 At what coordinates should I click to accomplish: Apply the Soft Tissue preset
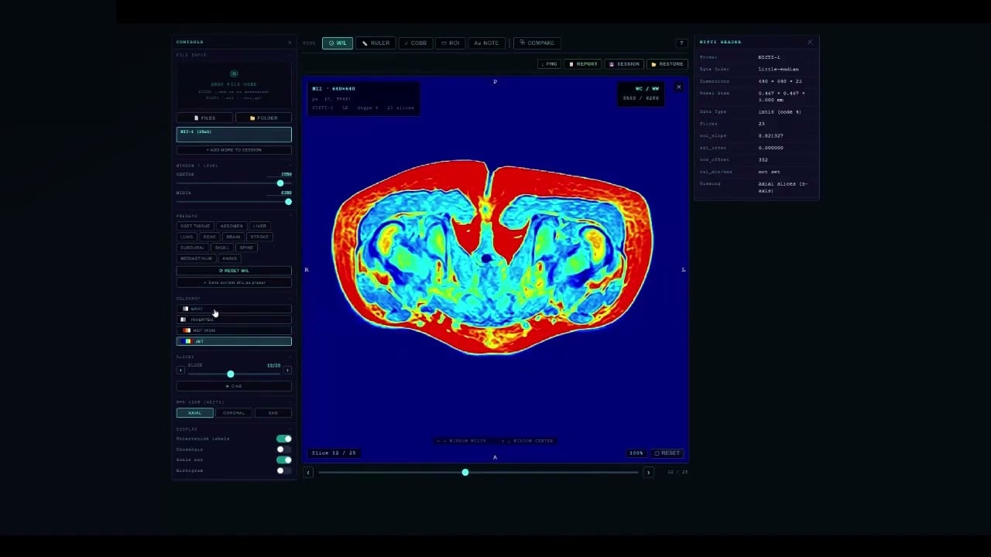tap(195, 226)
